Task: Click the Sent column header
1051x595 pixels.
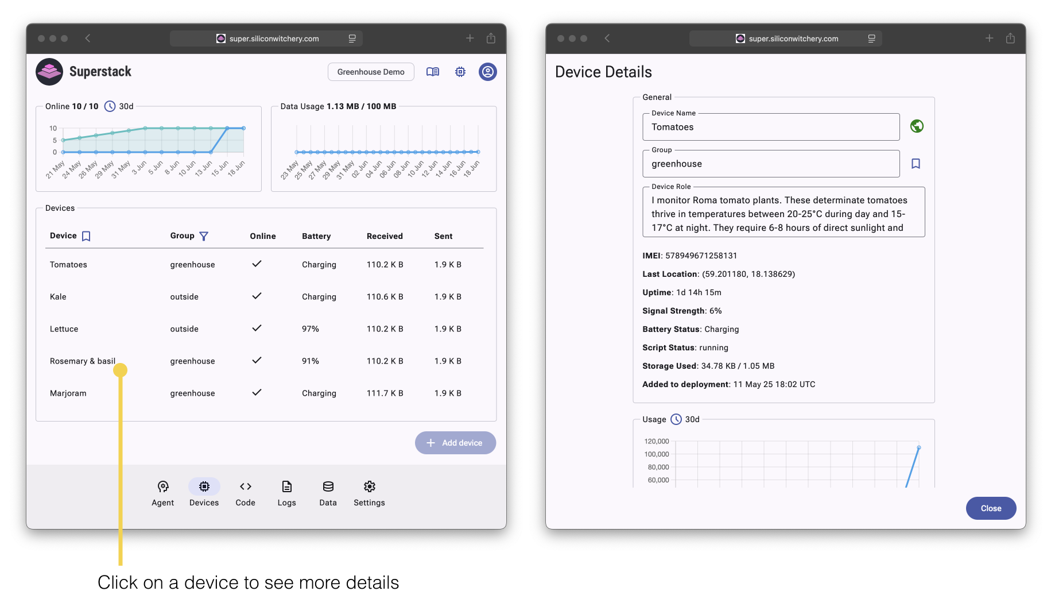Action: click(443, 236)
